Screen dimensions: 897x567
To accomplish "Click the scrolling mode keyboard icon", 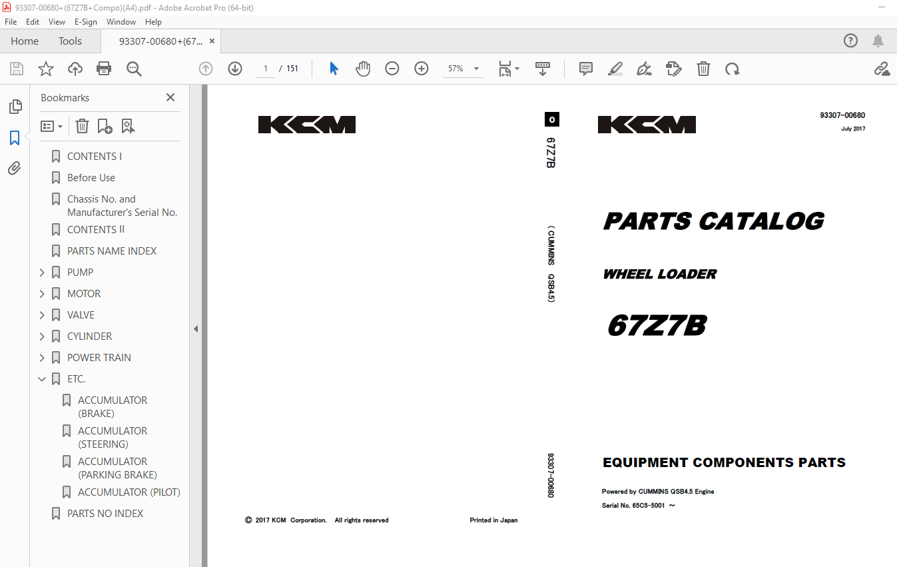I will [x=543, y=69].
